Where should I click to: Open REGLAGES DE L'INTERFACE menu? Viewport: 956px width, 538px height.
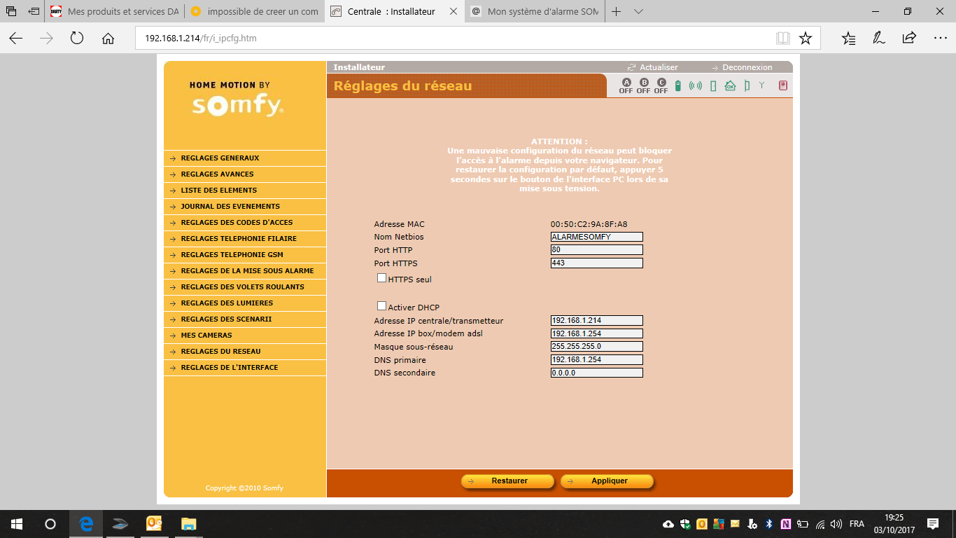(245, 368)
